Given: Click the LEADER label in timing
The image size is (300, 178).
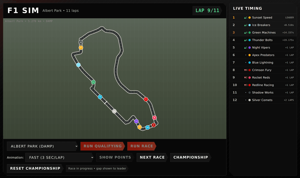Looking at the screenshot, I should [x=289, y=17].
